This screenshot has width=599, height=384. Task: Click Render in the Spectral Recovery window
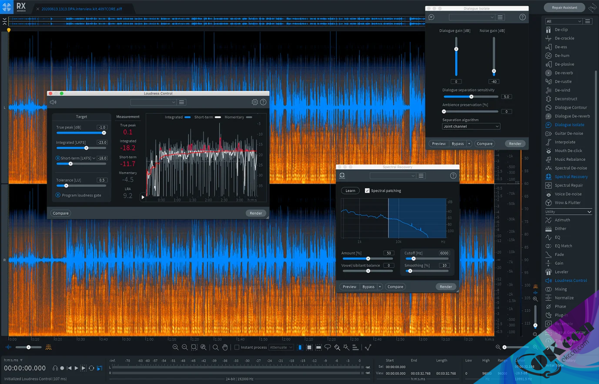click(x=445, y=287)
